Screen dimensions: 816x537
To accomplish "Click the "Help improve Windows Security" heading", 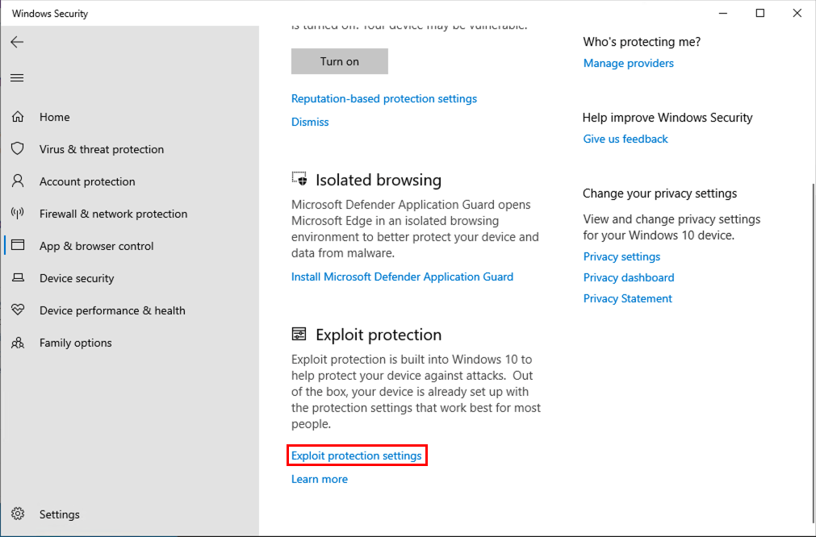I will (x=667, y=118).
